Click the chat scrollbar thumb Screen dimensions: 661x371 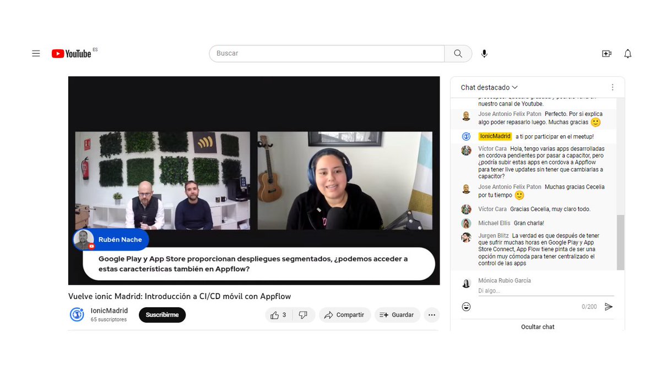tap(620, 242)
